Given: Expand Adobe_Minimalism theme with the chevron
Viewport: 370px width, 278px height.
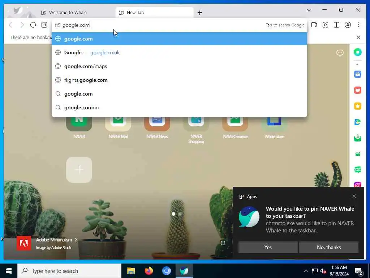Looking at the screenshot, I should pyautogui.click(x=76, y=240).
